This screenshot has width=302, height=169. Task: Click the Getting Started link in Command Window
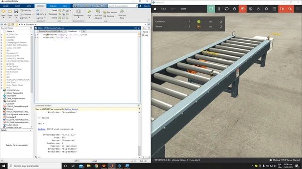[x=71, y=109]
